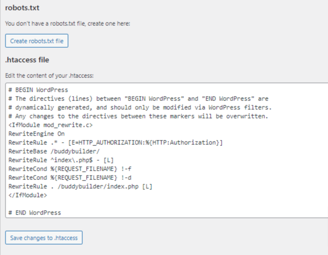This screenshot has height=255, width=328.
Task: Click the '/buddybuilder/index.php [L]' rule line
Action: click(x=81, y=186)
